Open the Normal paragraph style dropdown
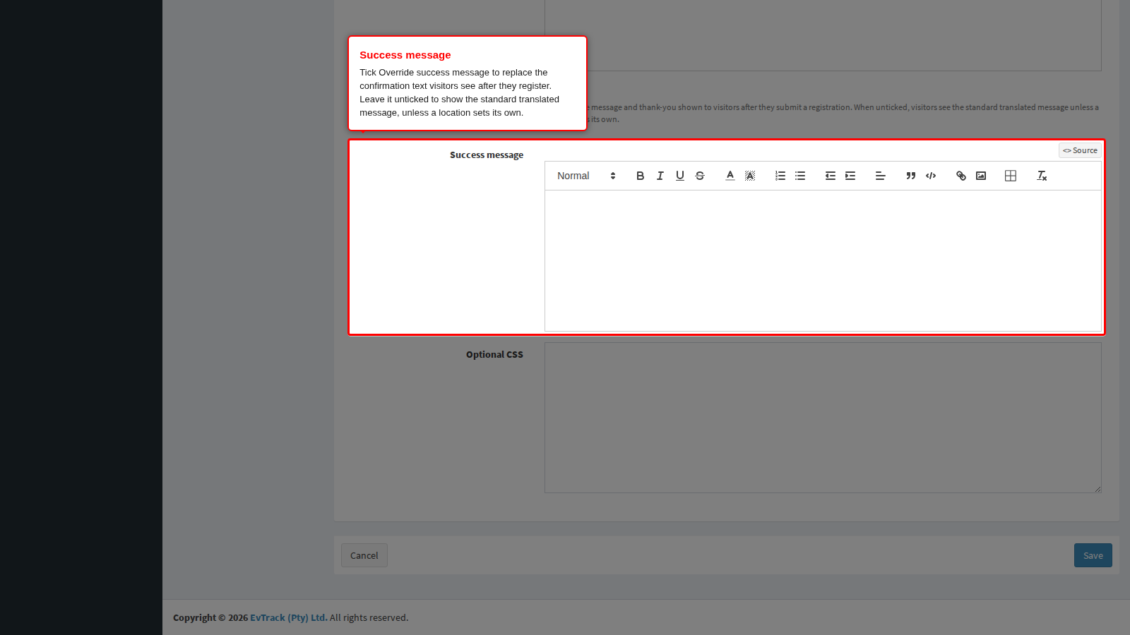 coord(586,176)
